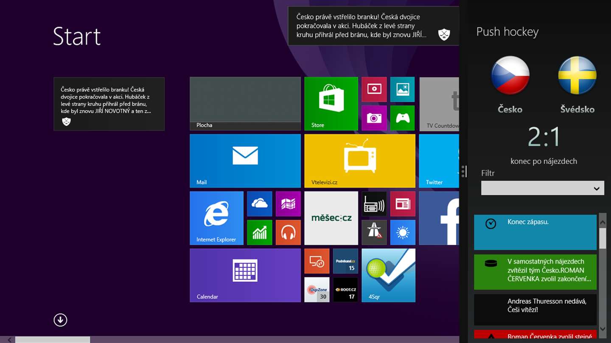The width and height of the screenshot is (611, 343).
Task: Click the Start screen horizontal scrollbar thumb
Action: 53,340
